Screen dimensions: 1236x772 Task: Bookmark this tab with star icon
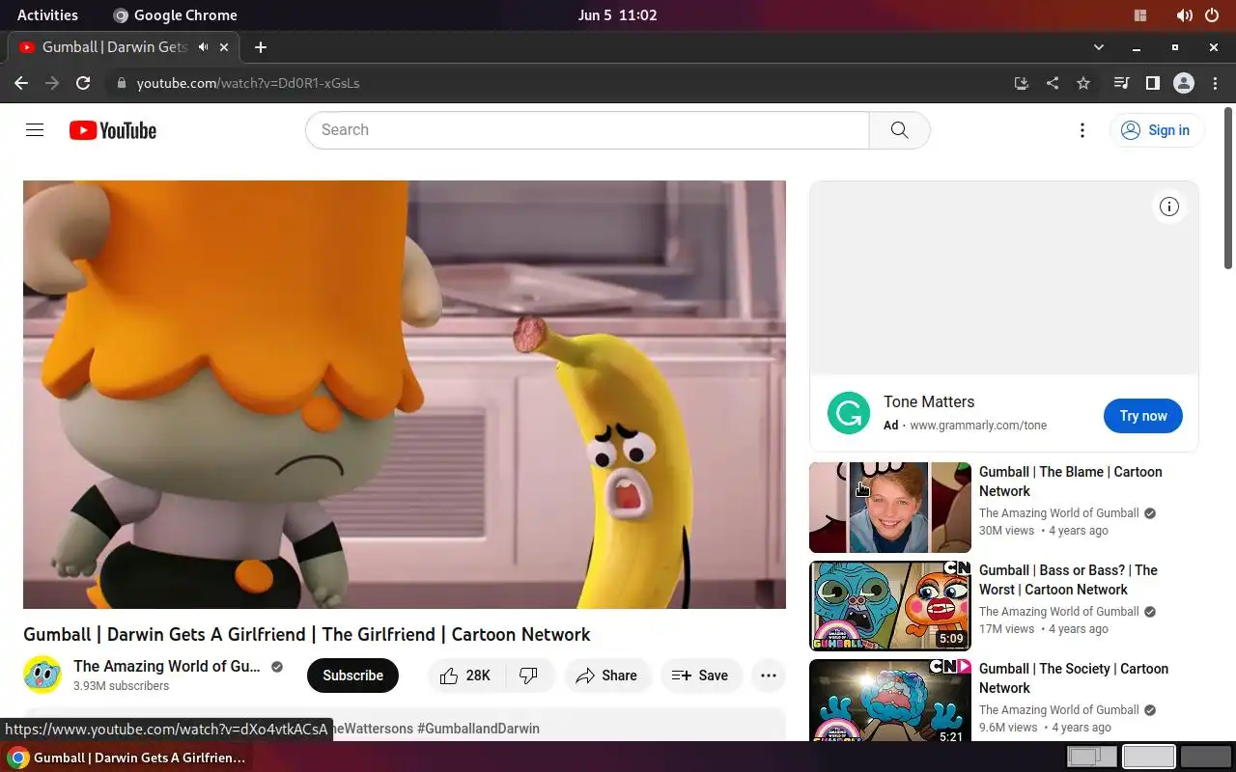click(1083, 83)
